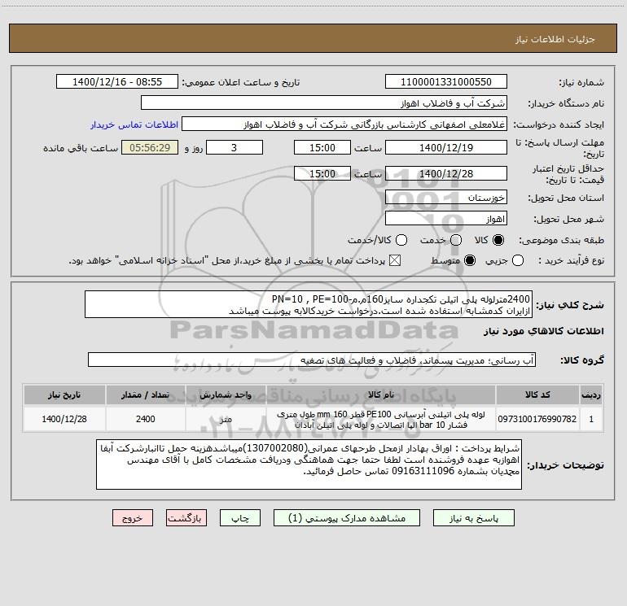
Task: Toggle the Islamic treasury payment checkbox
Action: tap(395, 261)
